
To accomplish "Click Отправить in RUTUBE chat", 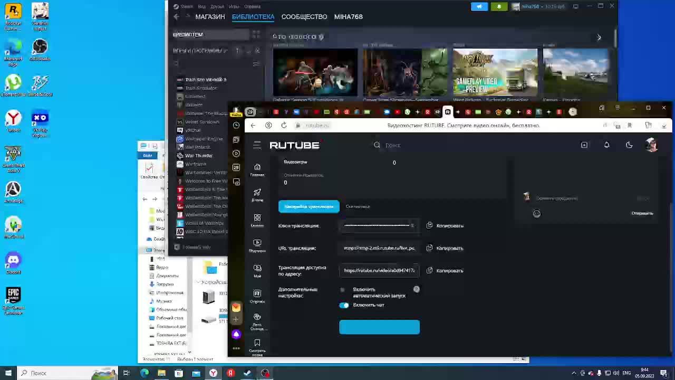I will point(642,213).
